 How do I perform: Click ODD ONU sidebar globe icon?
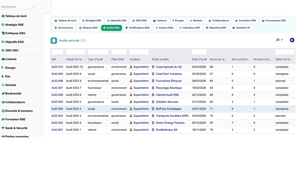pyautogui.click(x=3, y=50)
